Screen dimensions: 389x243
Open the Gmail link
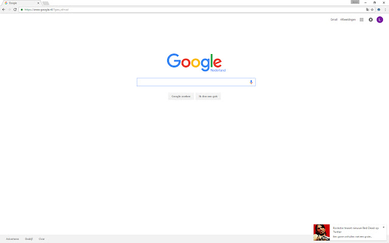[334, 19]
